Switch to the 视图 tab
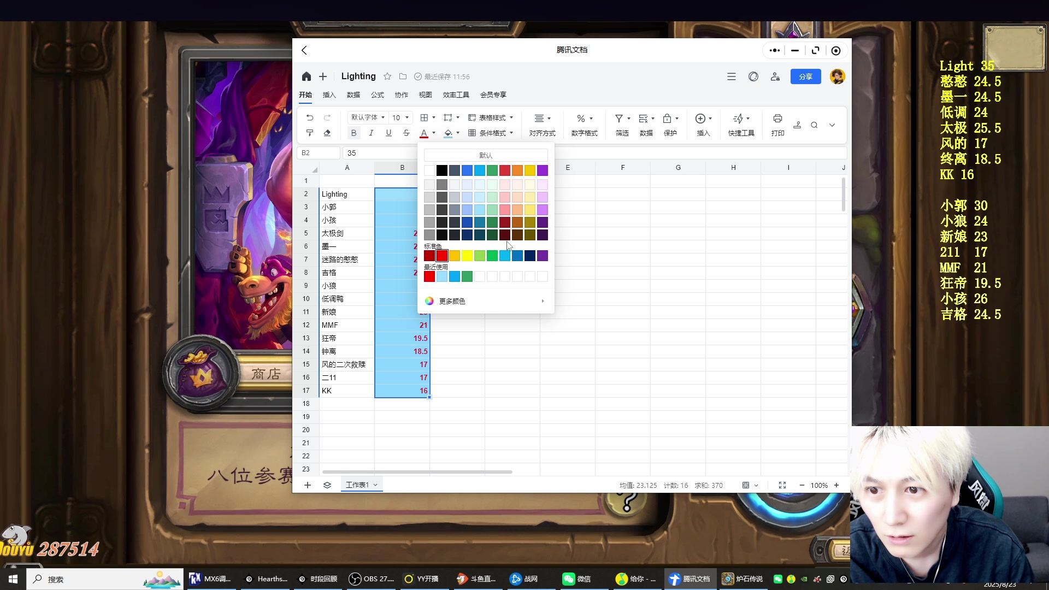1049x590 pixels. (x=426, y=95)
